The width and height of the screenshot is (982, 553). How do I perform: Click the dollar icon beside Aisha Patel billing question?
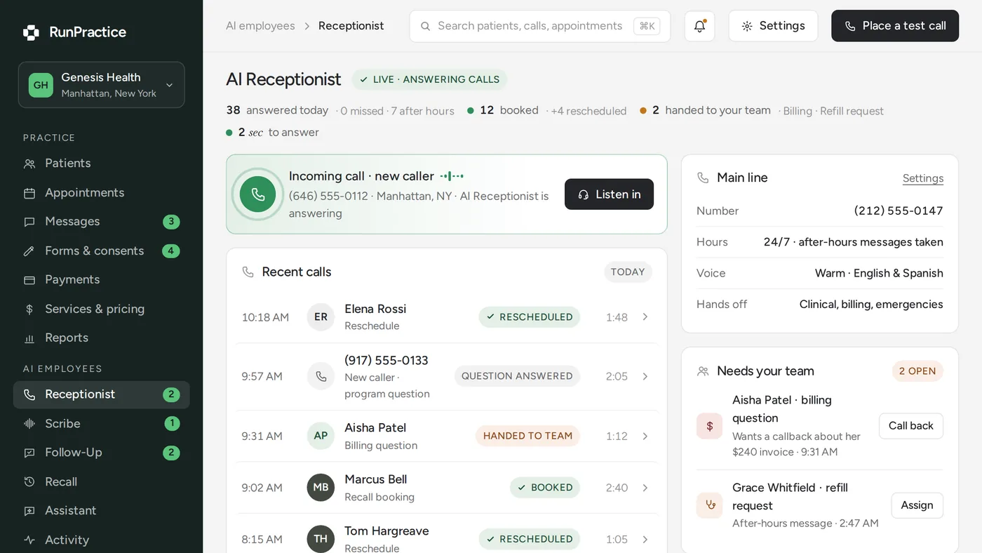tap(709, 426)
